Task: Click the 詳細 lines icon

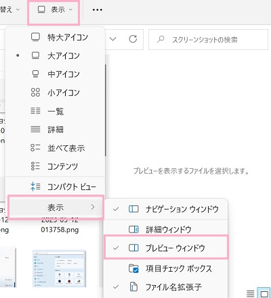Action: tap(35, 129)
